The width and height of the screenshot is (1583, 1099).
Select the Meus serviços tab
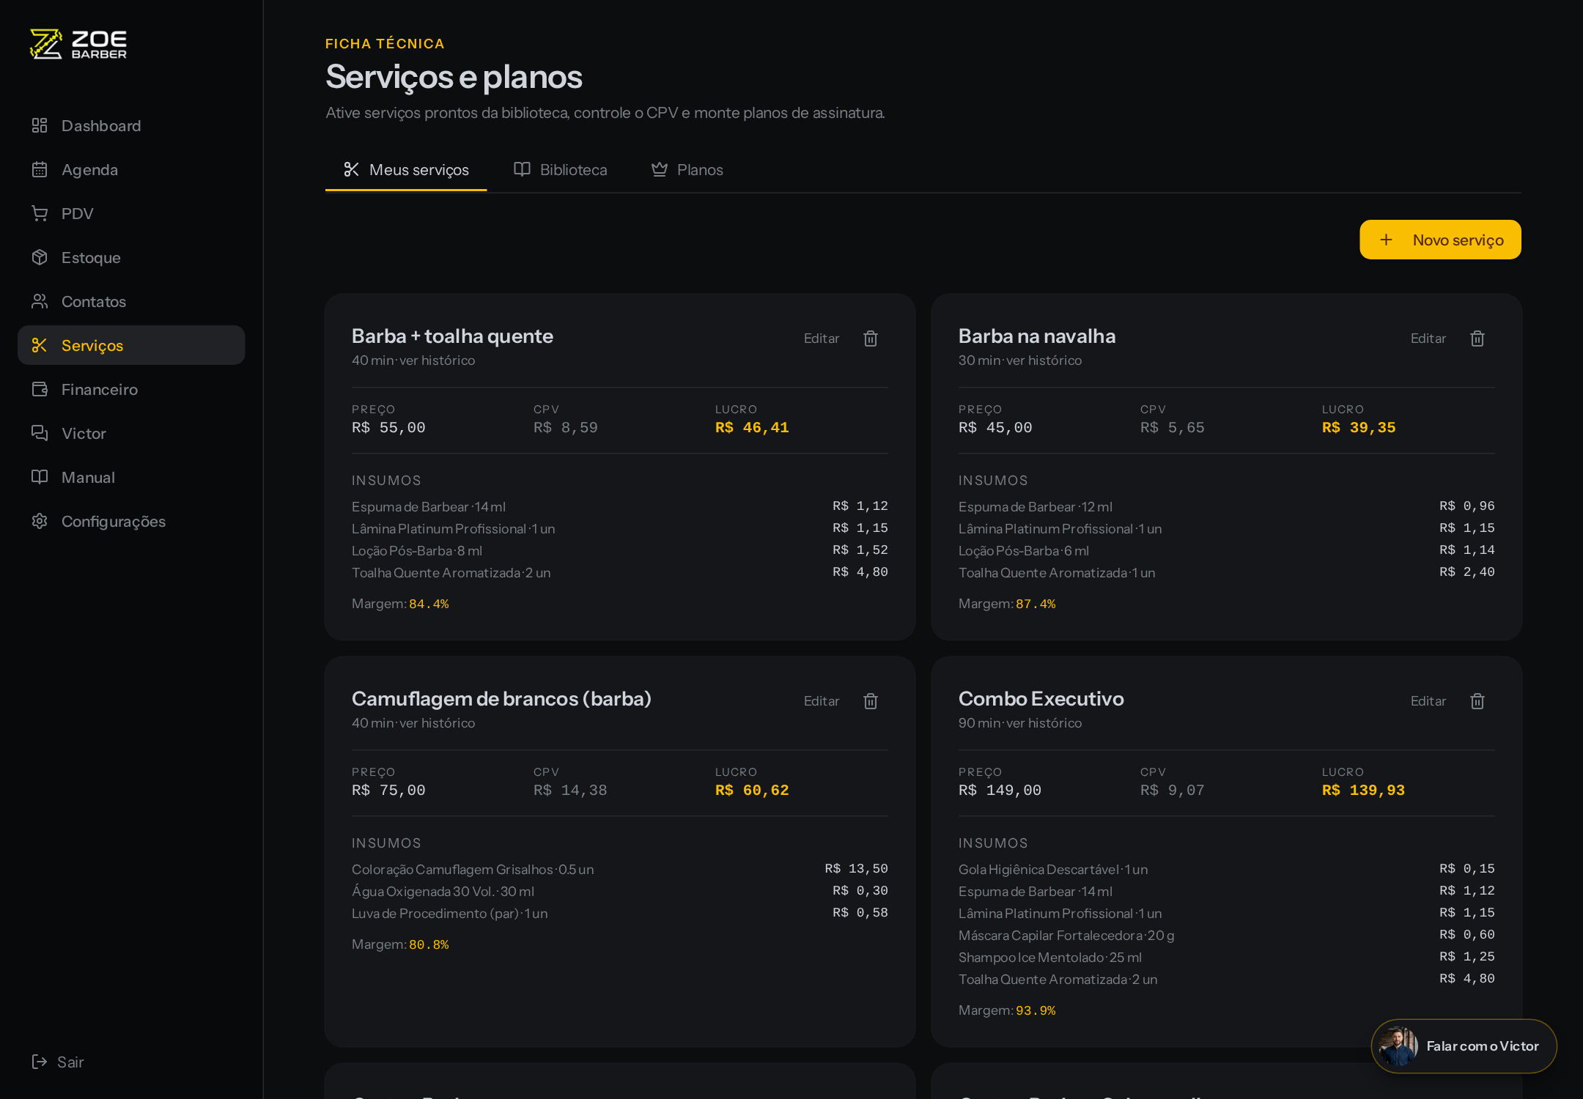(406, 170)
